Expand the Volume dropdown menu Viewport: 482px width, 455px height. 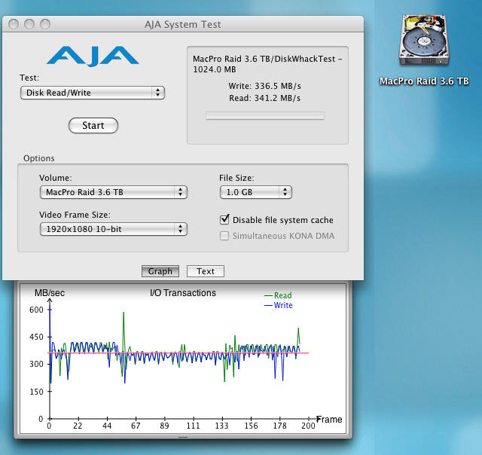point(113,192)
